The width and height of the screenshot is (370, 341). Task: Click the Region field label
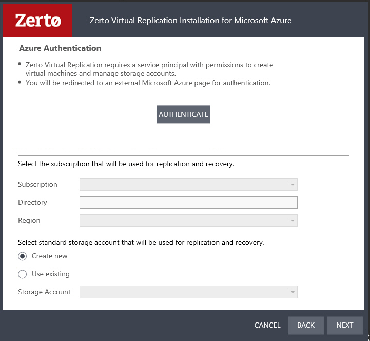pos(29,220)
